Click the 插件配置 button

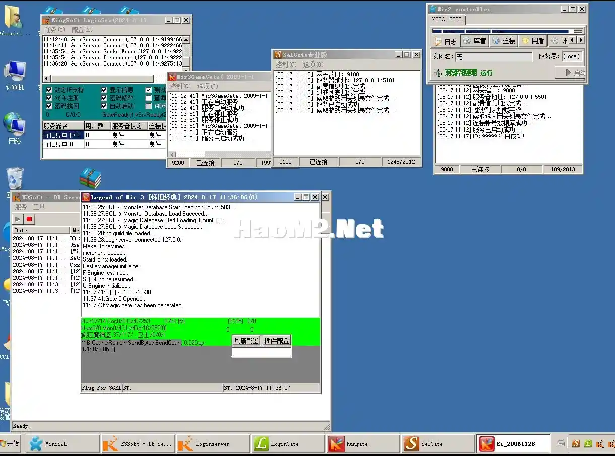(x=277, y=341)
